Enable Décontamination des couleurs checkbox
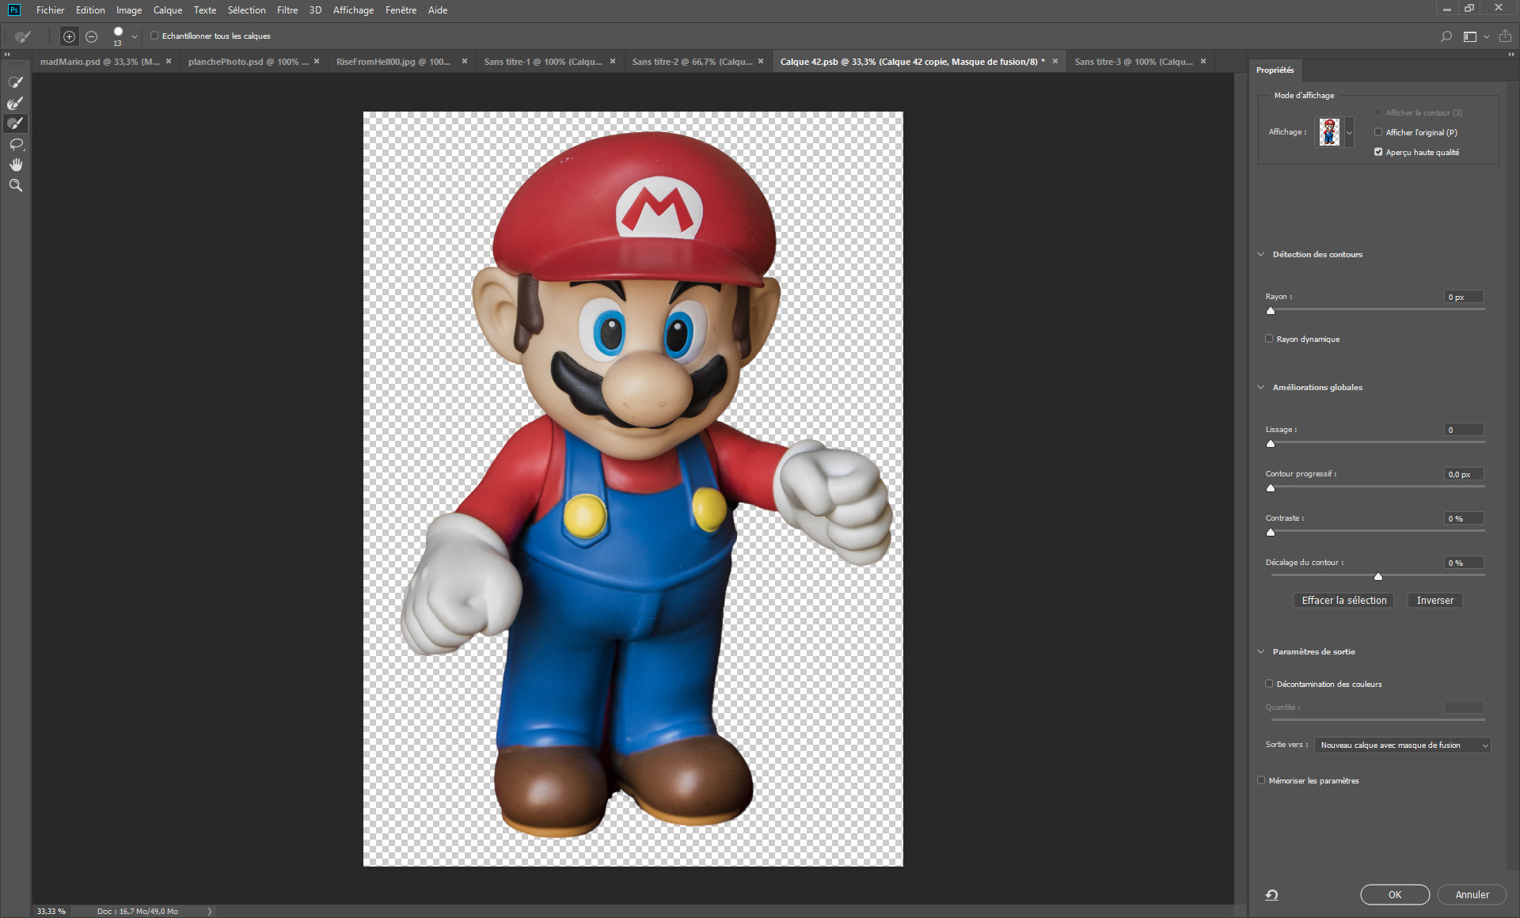This screenshot has width=1520, height=918. click(1269, 684)
